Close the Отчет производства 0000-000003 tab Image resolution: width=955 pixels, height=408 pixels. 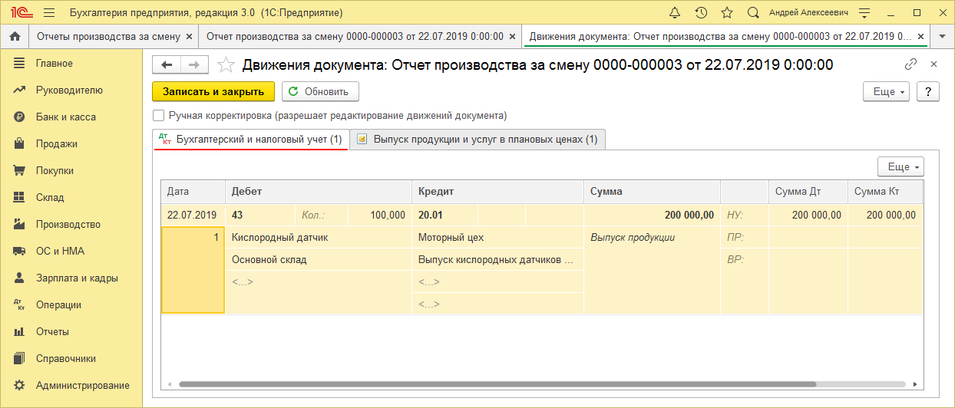coord(512,37)
